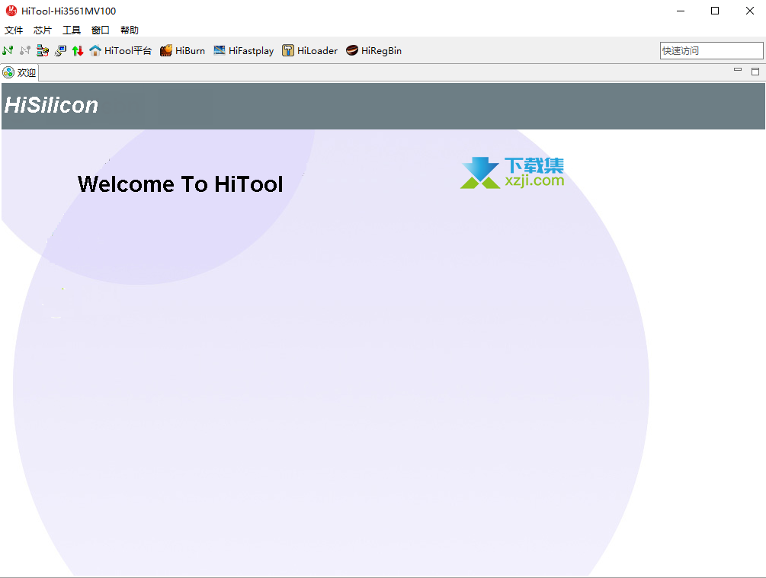Screen dimensions: 766x578
Task: Maximize the welcome view panel
Action: [x=755, y=72]
